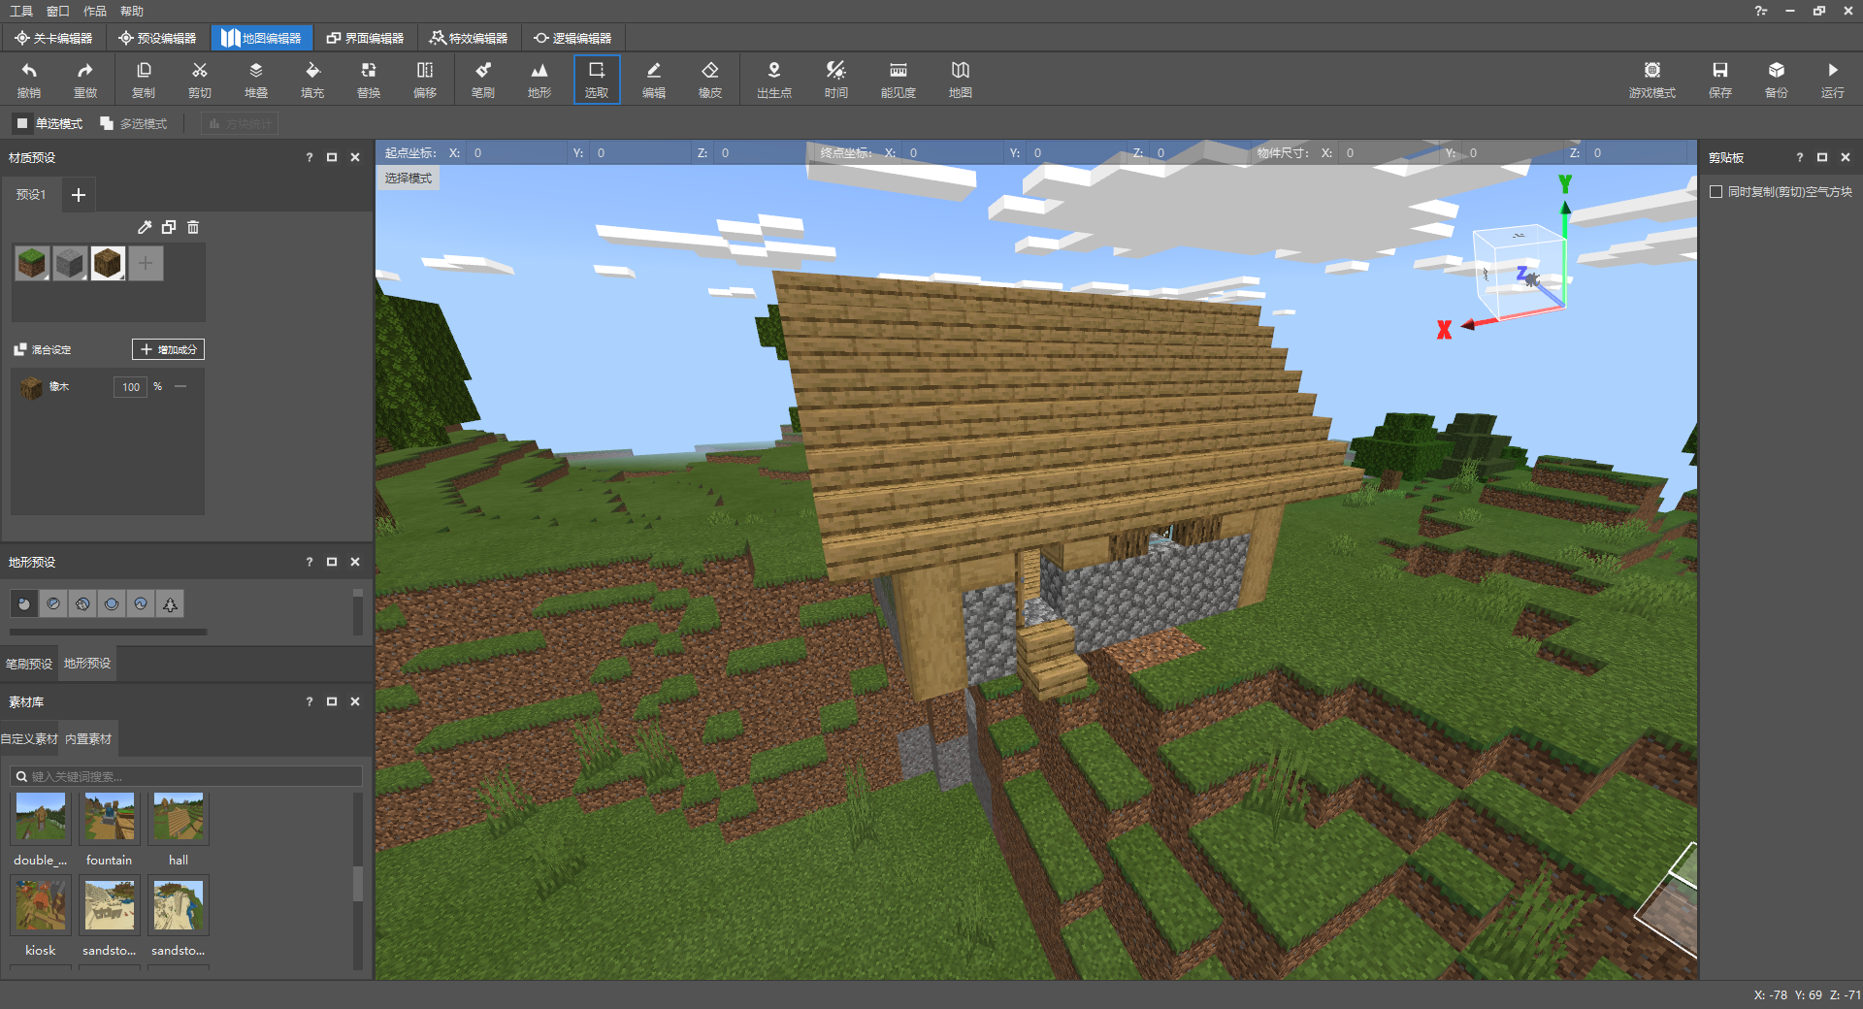The image size is (1863, 1009).
Task: Switch to the 特效编辑器 tab
Action: click(470, 38)
